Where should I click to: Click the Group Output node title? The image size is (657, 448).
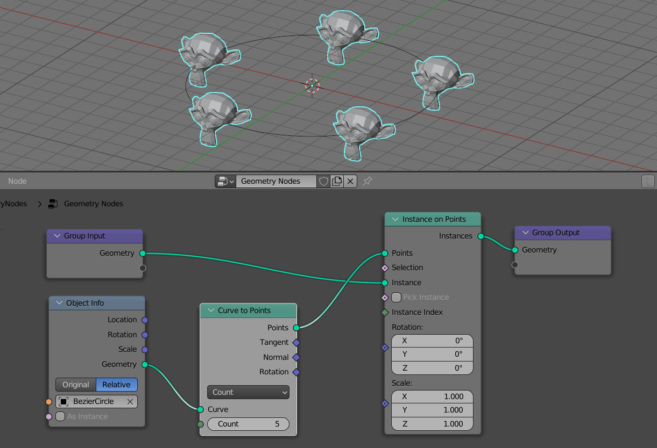pos(556,233)
